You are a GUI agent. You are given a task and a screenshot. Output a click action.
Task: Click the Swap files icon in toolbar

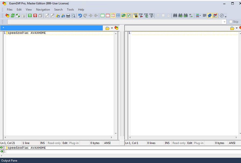(18, 15)
